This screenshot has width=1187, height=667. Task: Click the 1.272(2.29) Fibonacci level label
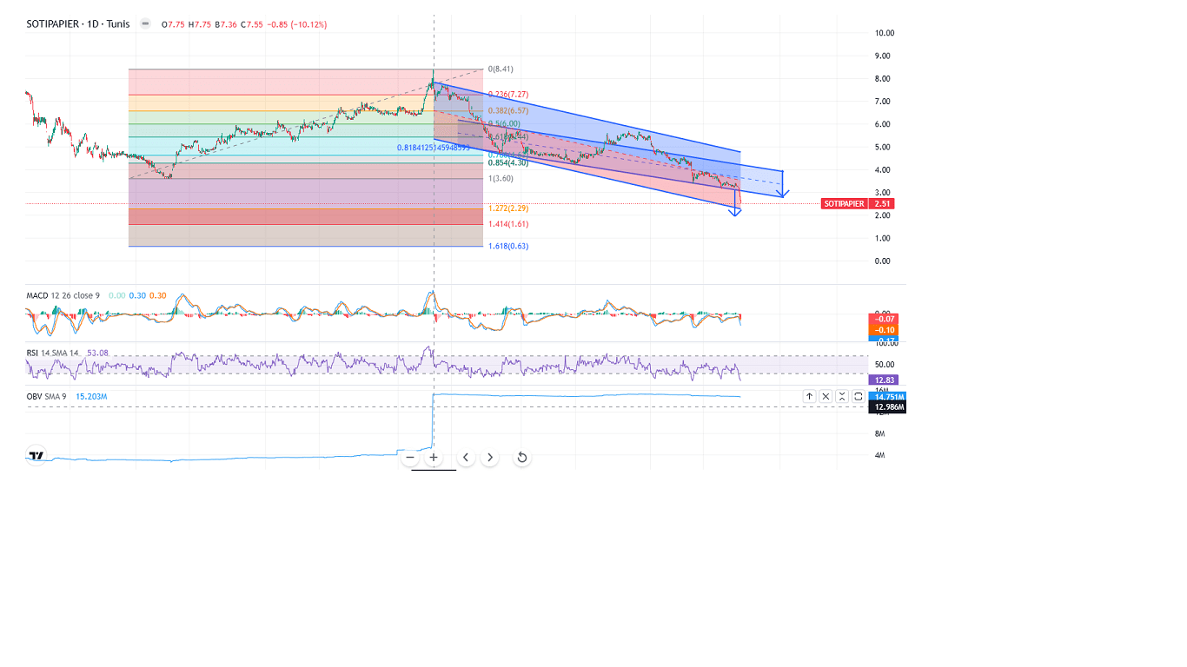click(x=507, y=208)
